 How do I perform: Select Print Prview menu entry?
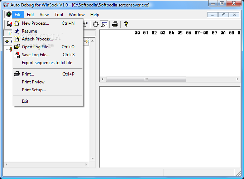[48, 82]
